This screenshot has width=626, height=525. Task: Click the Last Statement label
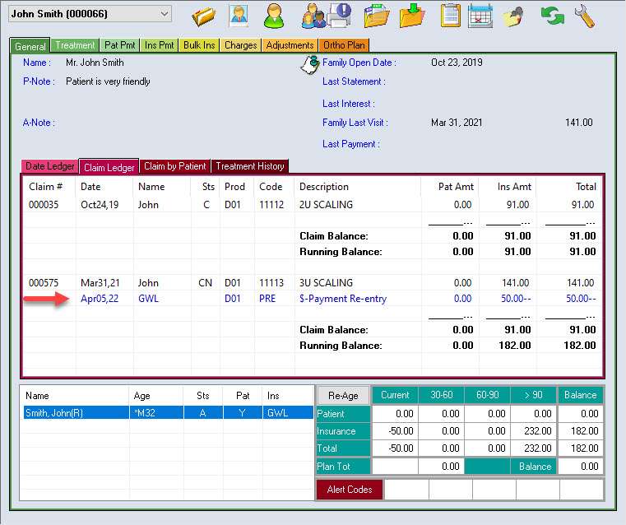354,81
